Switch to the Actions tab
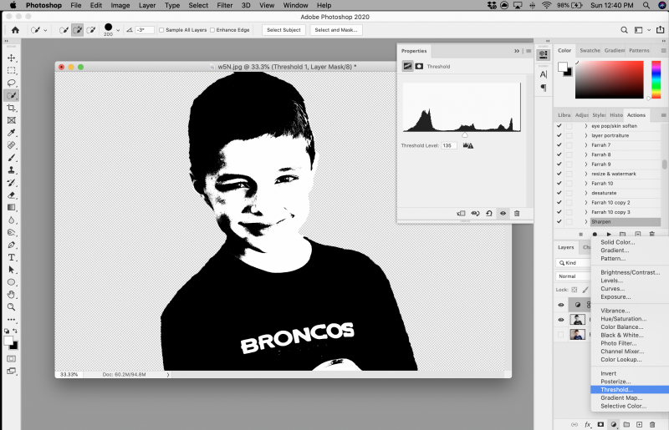This screenshot has height=430, width=669. coord(636,115)
